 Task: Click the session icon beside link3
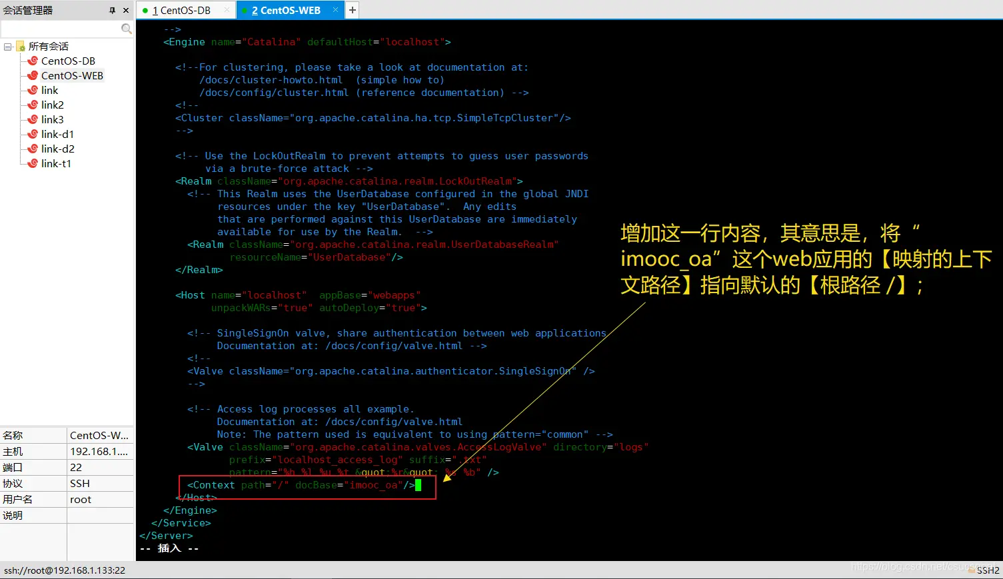(33, 120)
